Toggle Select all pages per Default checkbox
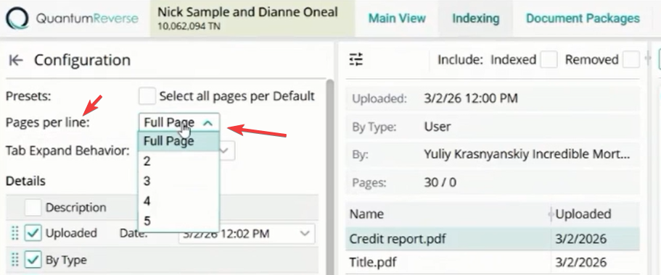The width and height of the screenshot is (661, 275). (147, 96)
